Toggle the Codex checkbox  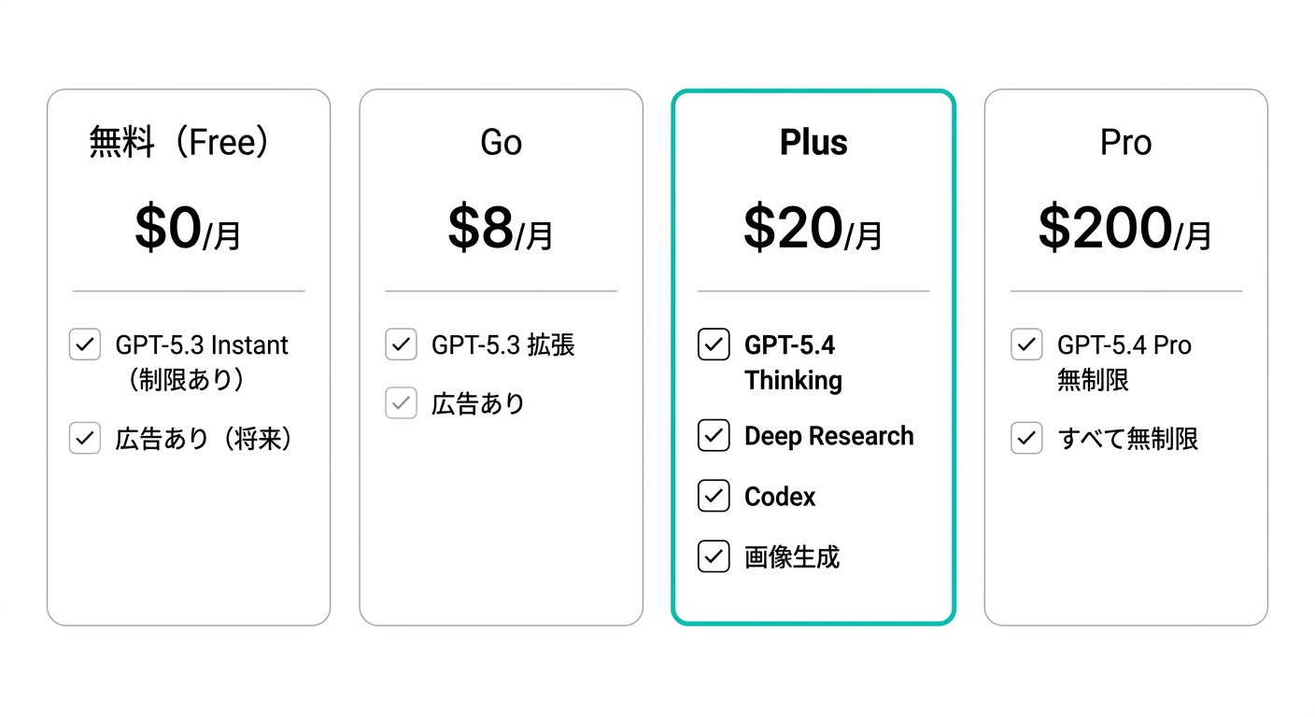[714, 496]
